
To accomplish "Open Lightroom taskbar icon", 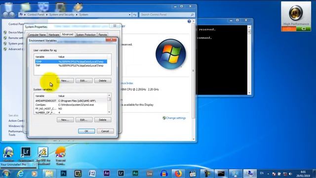I will point(120,174).
